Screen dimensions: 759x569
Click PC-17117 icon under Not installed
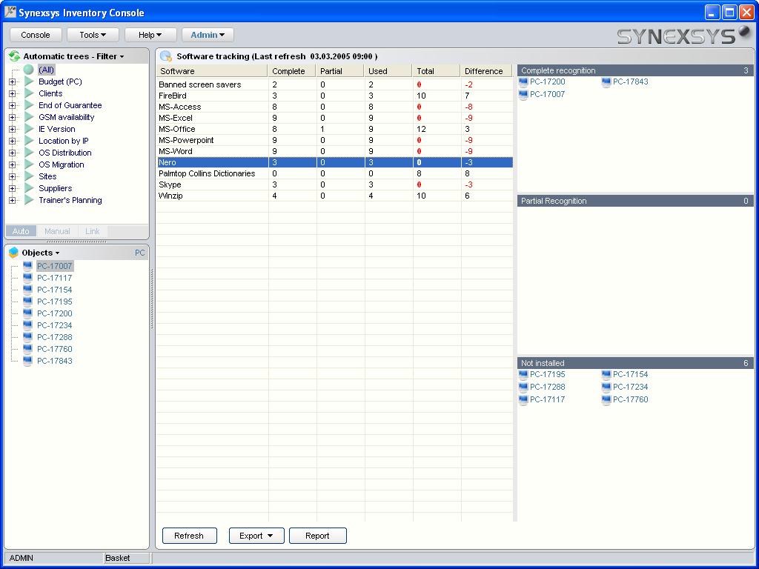tap(523, 399)
